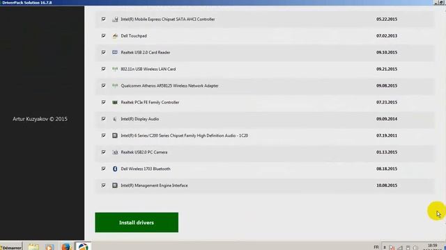Uncheck Intel Display Audio driver

104,119
